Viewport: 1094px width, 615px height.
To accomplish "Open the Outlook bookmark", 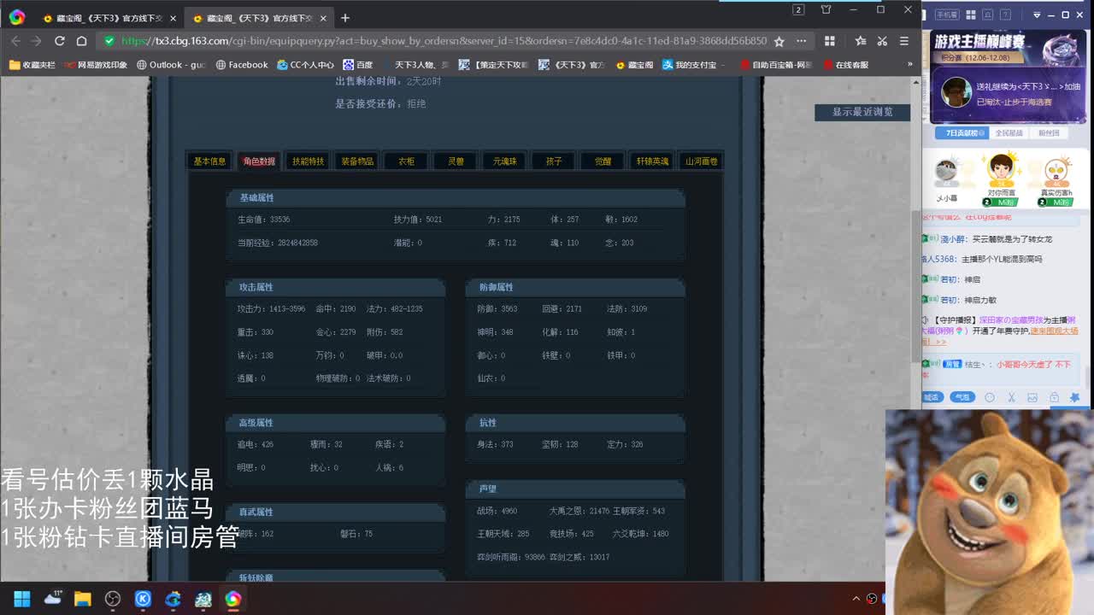I will pos(171,65).
